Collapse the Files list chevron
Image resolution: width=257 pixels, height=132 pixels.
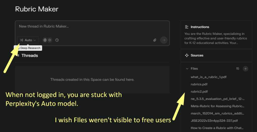187,68
